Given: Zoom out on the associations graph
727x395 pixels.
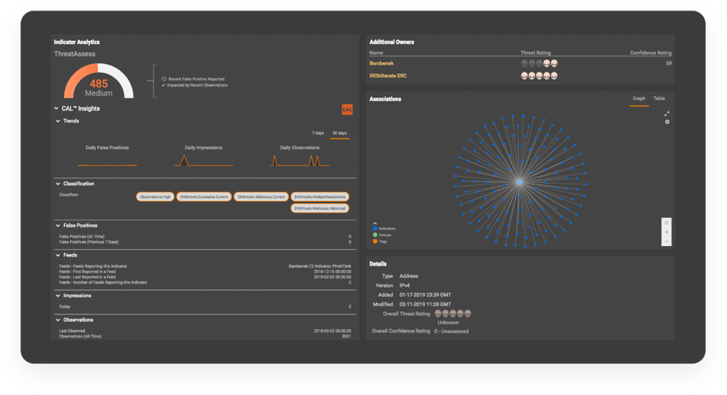Looking at the screenshot, I should point(666,241).
